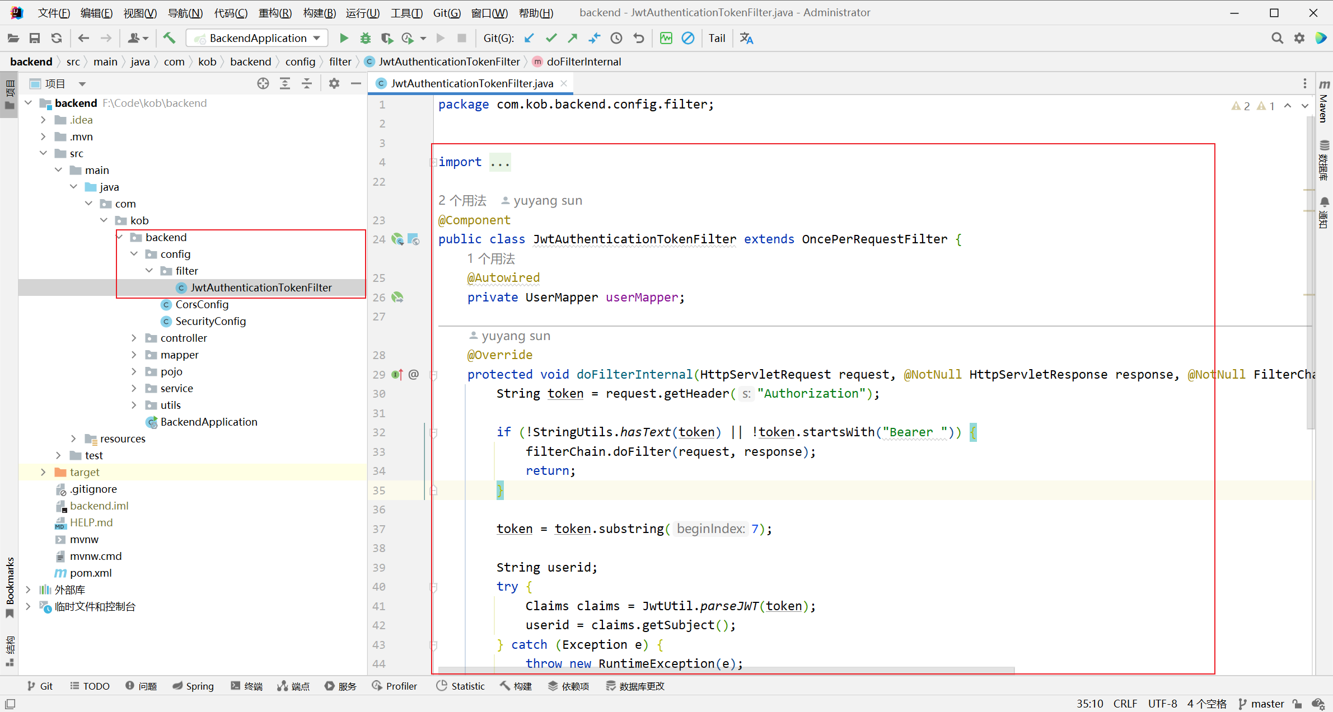
Task: Toggle fold on import block
Action: (x=433, y=162)
